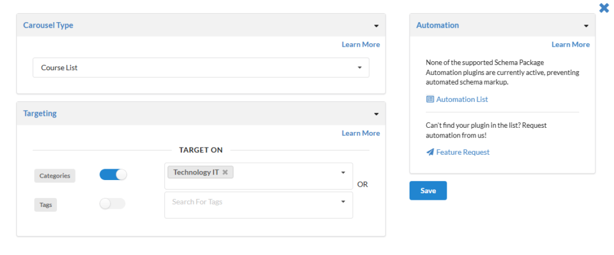
Task: Open the Course List dropdown
Action: [201, 68]
